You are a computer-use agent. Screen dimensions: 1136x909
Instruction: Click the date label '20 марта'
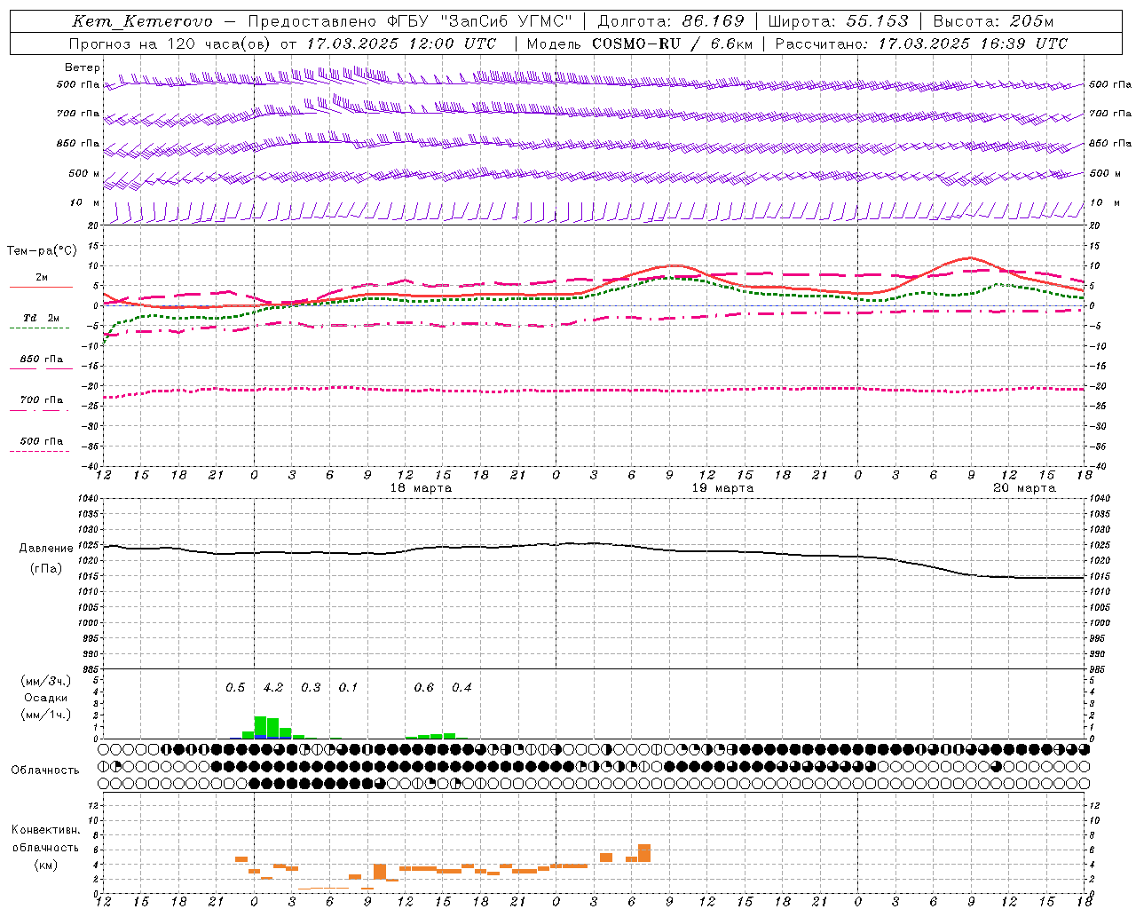(x=1024, y=488)
